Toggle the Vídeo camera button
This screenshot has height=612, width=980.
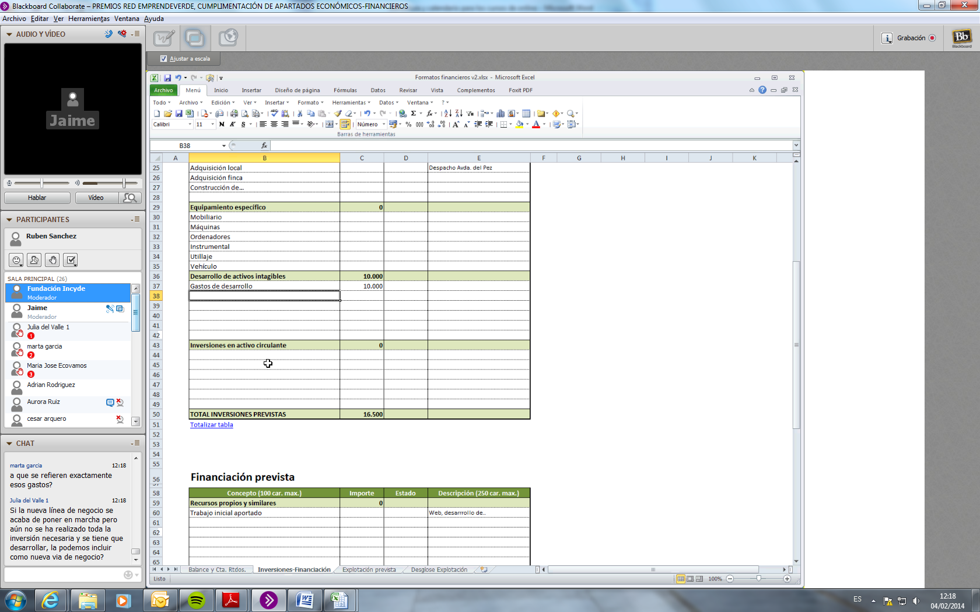tap(96, 198)
